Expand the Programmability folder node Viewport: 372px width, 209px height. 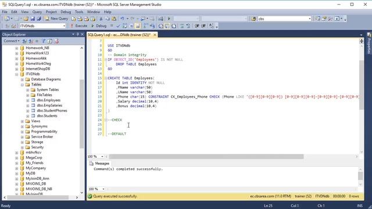[x=22, y=132]
